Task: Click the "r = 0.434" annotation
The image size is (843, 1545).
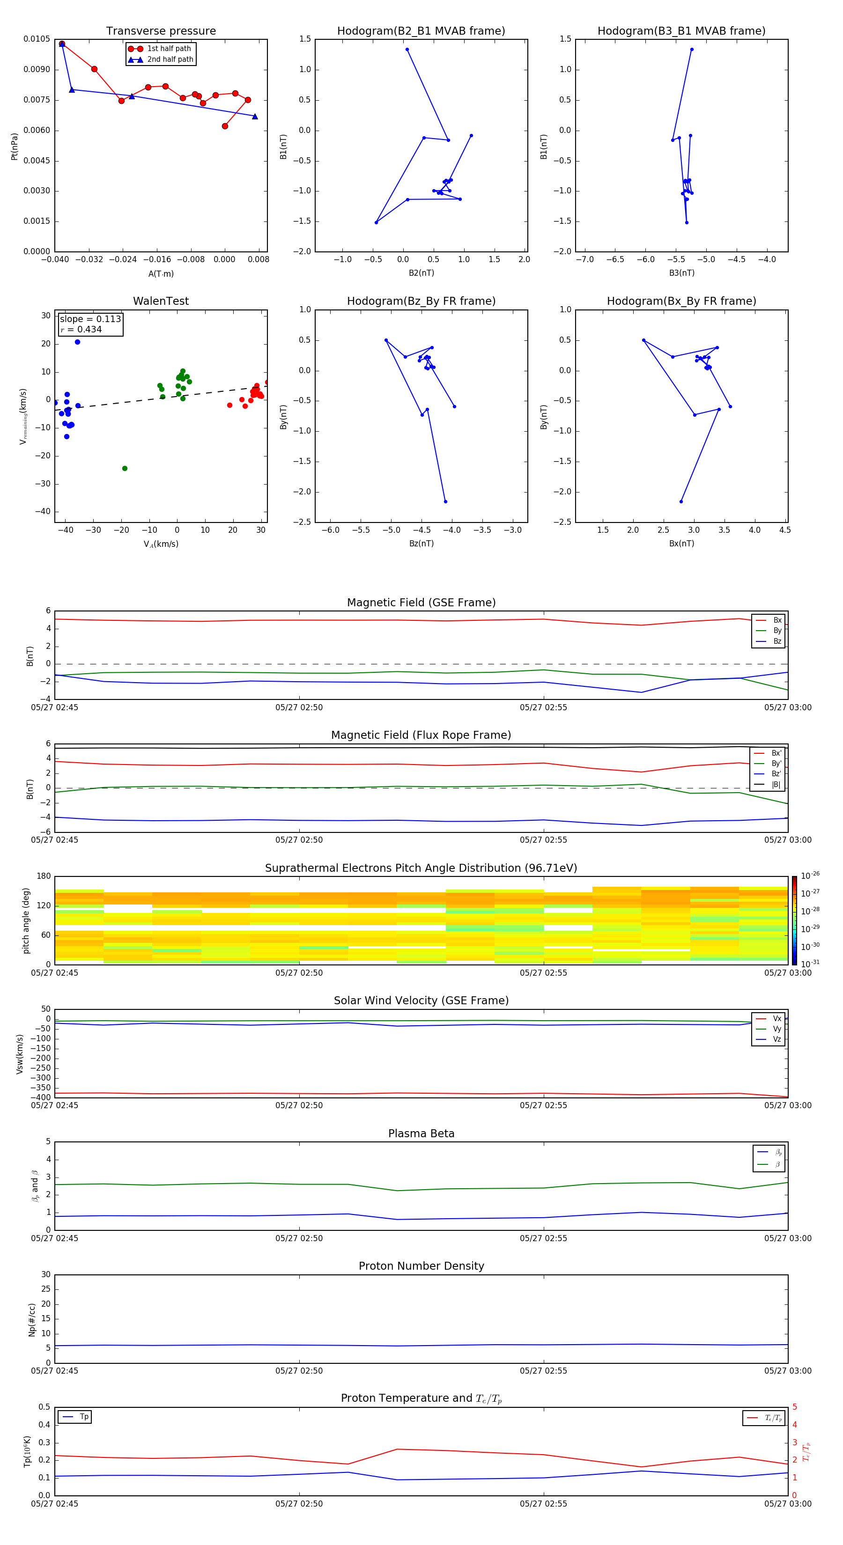Action: (81, 329)
